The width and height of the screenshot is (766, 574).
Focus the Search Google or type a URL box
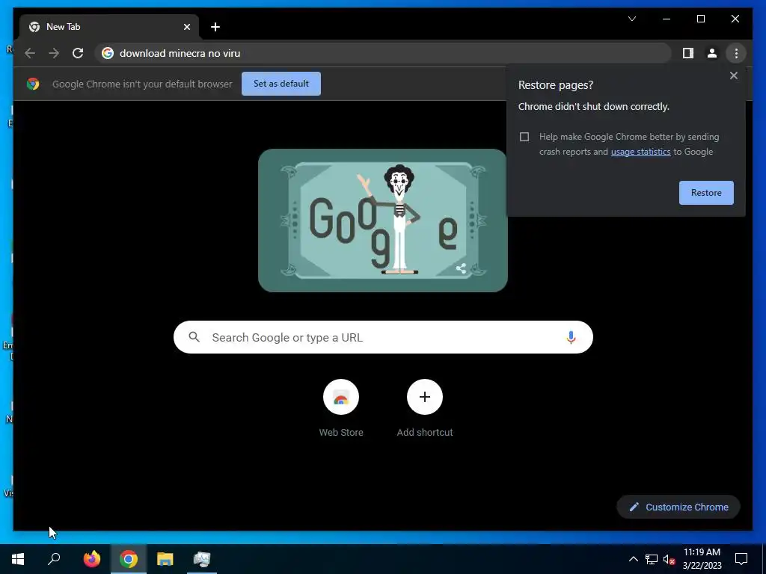coord(383,337)
